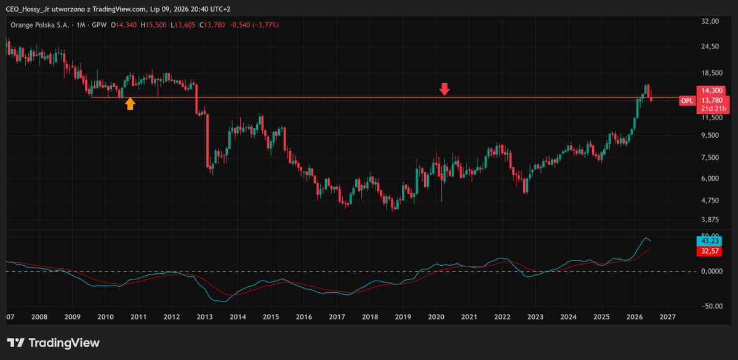Click the 2013 time axis label
This screenshot has height=360, width=738.
coord(204,317)
